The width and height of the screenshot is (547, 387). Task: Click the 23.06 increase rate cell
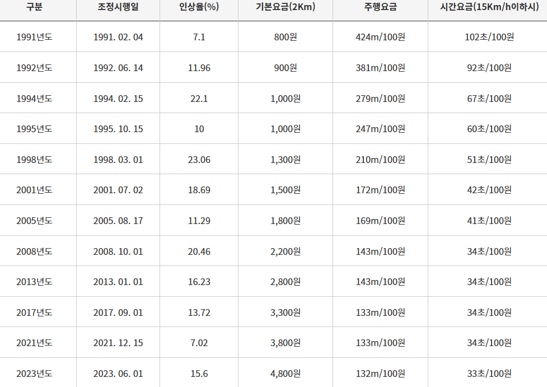tap(199, 160)
